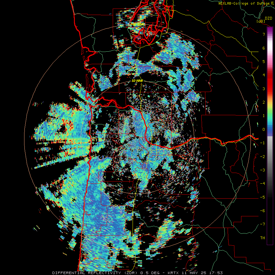Screen dimensions: 275x275
Task: Click the DZD product label
Action: 268,18
